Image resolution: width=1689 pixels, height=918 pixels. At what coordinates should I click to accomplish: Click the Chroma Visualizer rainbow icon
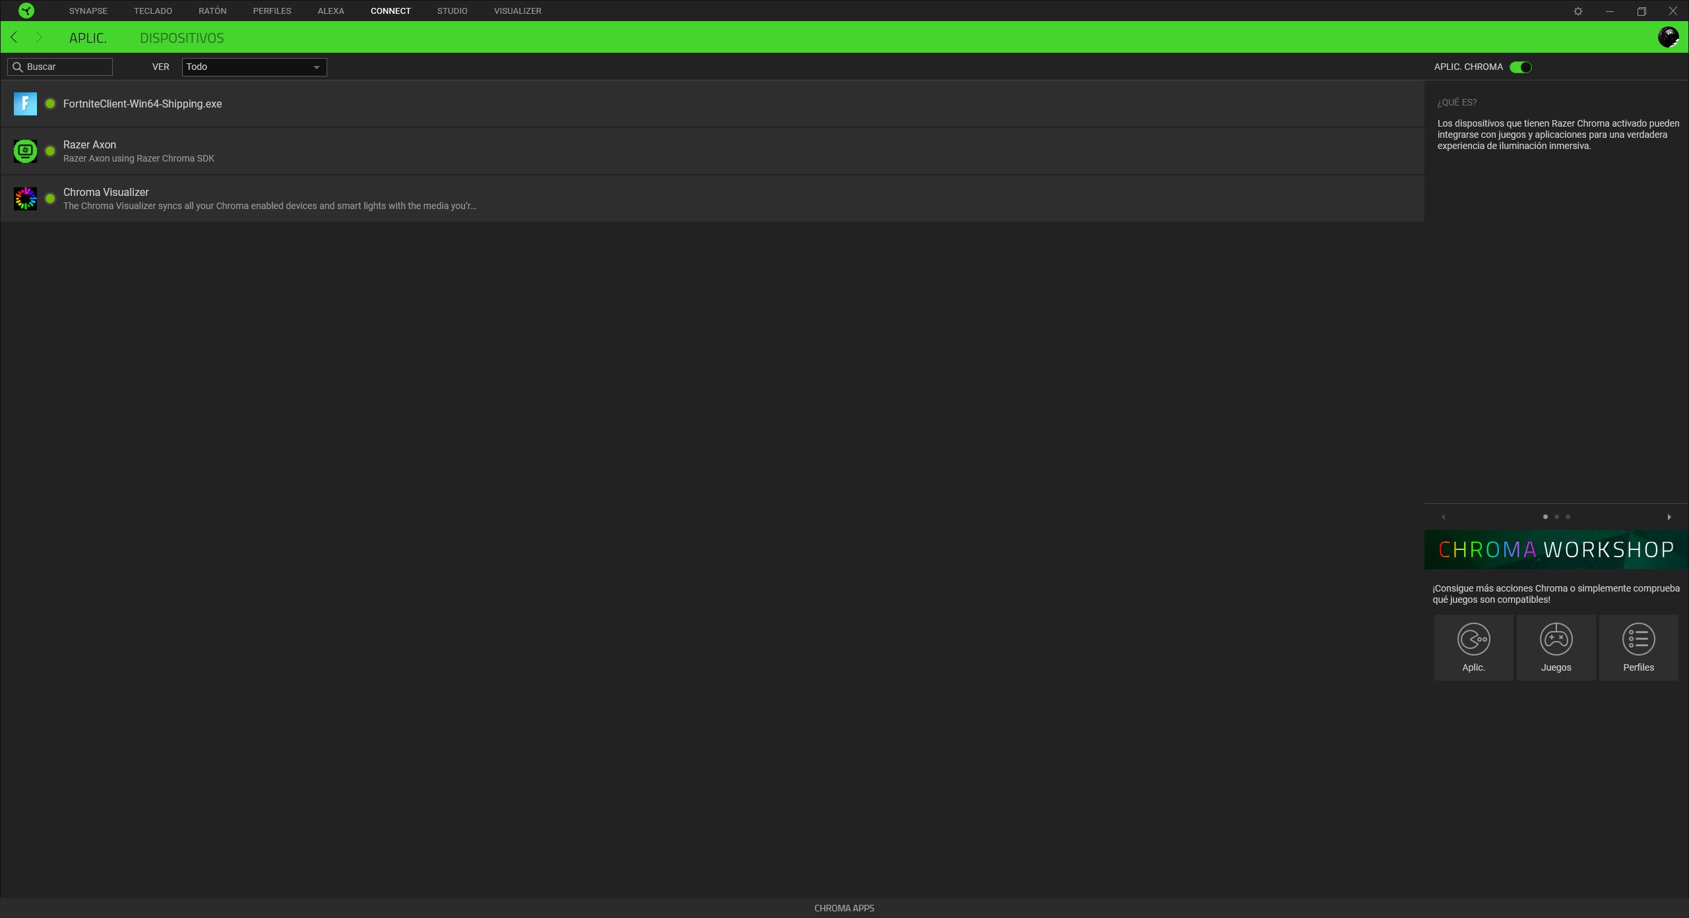point(25,199)
